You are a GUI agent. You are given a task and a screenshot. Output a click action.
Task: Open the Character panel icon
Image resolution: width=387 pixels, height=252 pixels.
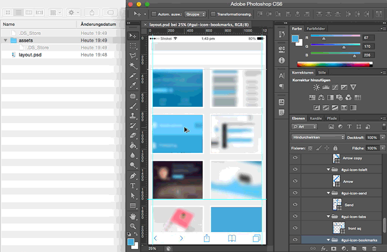(x=282, y=76)
